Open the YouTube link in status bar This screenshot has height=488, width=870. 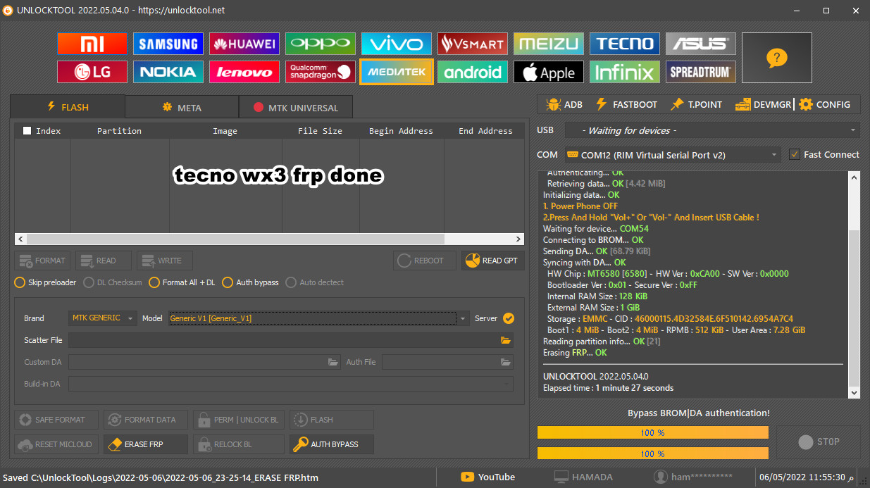487,477
